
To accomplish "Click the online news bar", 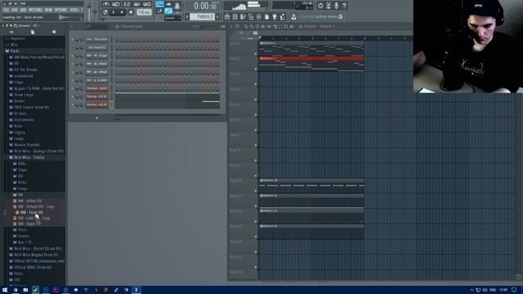I will [321, 16].
